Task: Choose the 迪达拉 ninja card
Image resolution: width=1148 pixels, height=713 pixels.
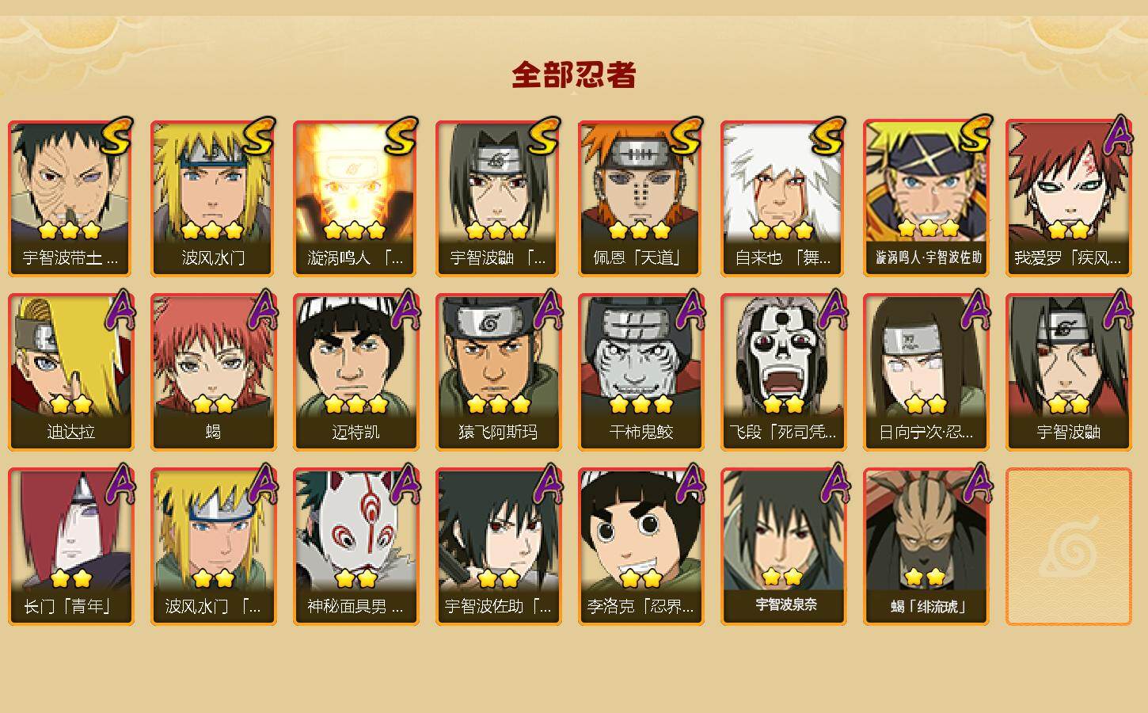Action: click(70, 372)
